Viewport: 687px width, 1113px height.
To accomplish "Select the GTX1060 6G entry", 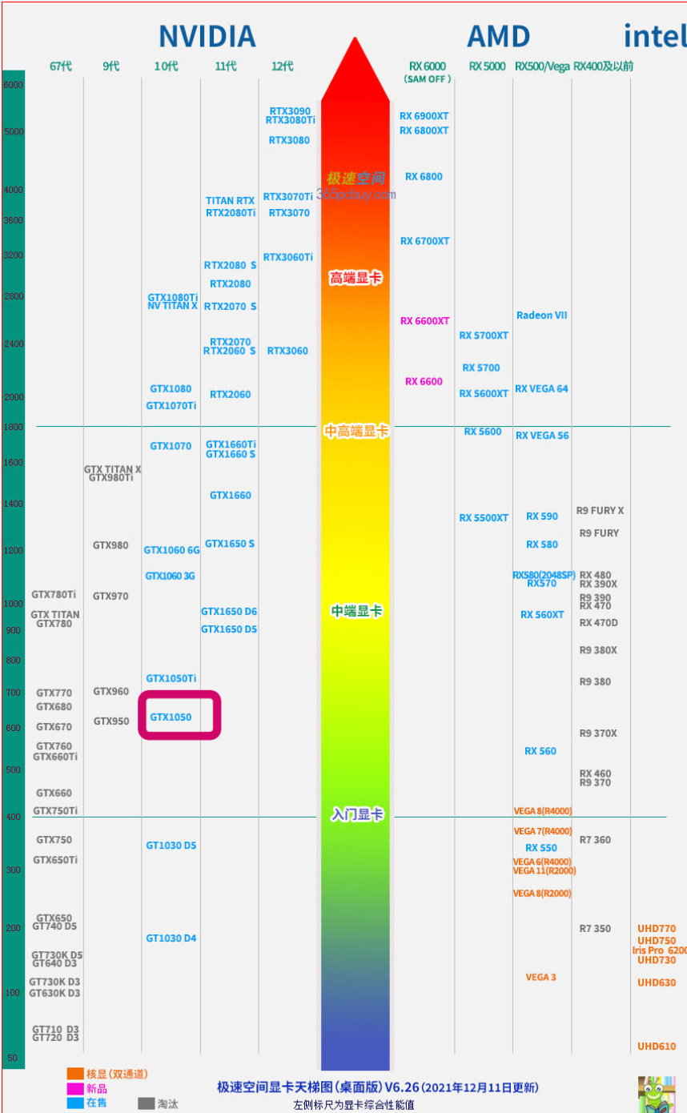I will pyautogui.click(x=172, y=550).
